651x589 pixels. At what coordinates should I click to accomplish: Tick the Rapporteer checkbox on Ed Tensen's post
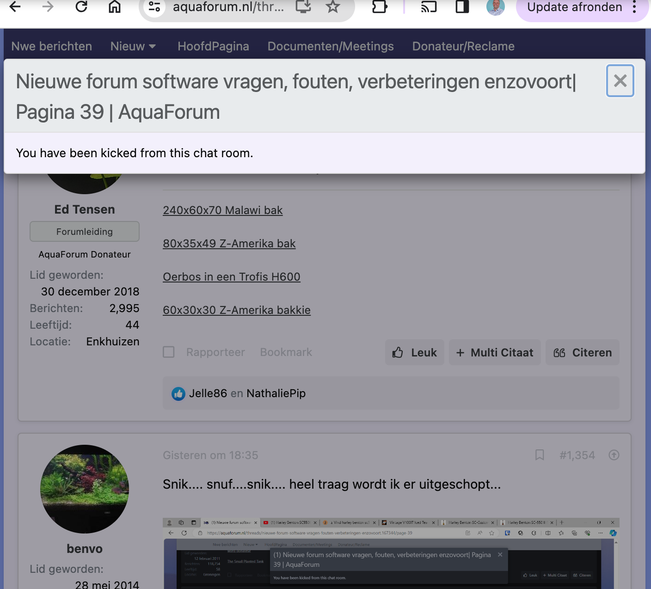(x=169, y=352)
